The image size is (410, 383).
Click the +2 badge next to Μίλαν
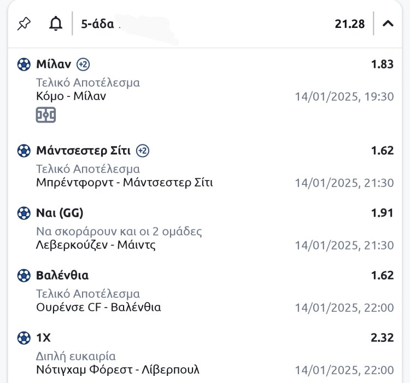pyautogui.click(x=83, y=64)
